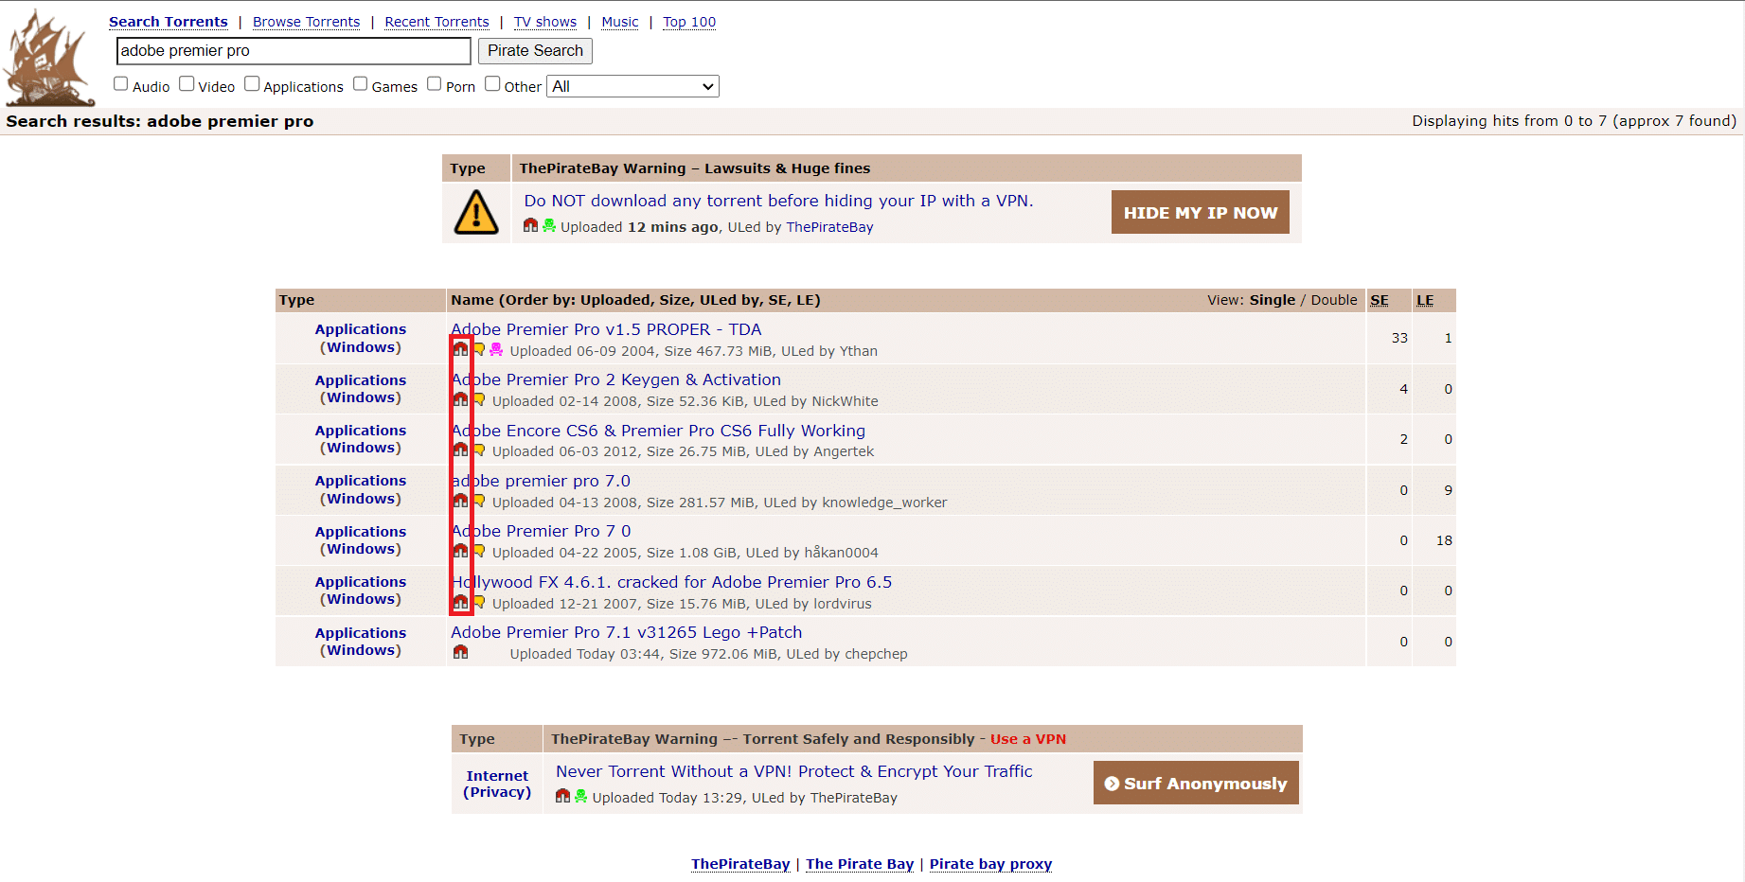1745x882 pixels.
Task: Select Single view mode
Action: pyautogui.click(x=1273, y=300)
